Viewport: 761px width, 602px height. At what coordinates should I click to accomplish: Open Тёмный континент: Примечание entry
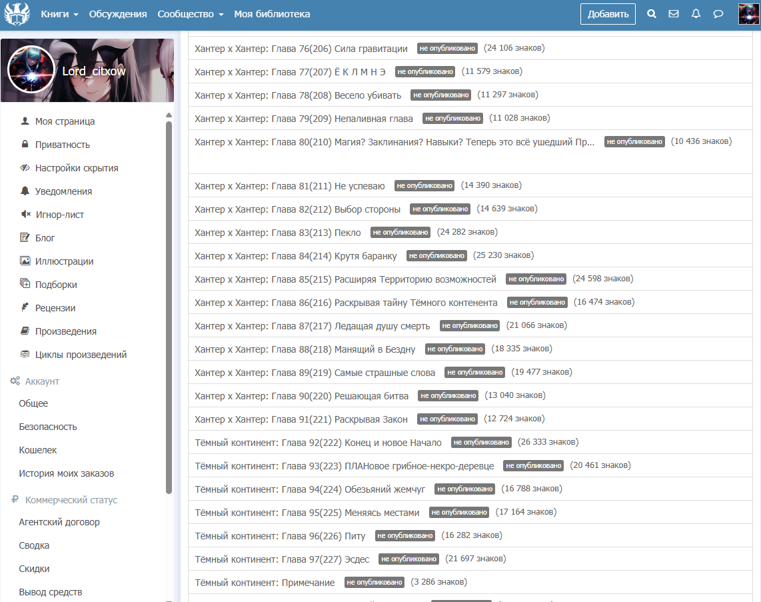(x=265, y=583)
